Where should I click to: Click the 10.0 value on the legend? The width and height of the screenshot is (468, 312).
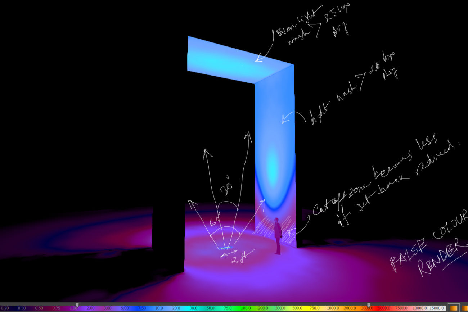159,308
